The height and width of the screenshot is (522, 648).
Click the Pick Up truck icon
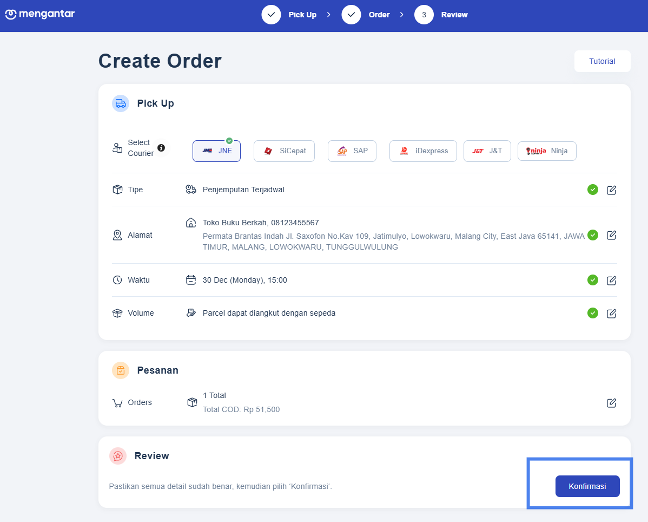coord(121,103)
